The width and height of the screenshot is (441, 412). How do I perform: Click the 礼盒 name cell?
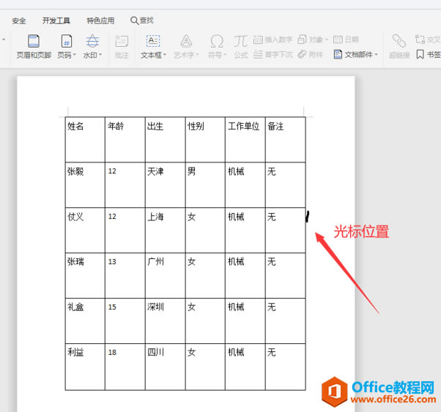(85, 321)
